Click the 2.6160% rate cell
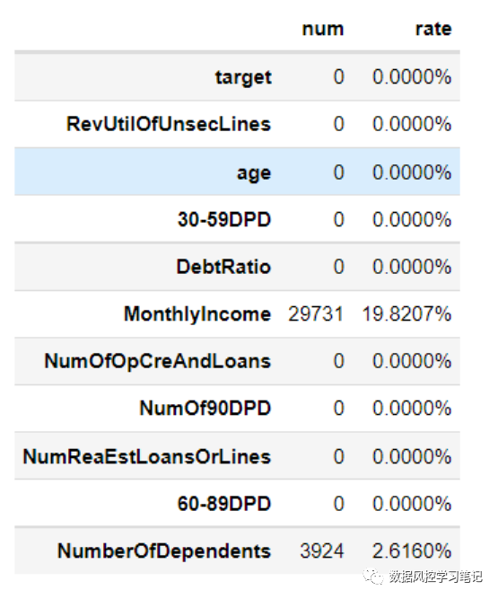The height and width of the screenshot is (599, 498). tap(412, 551)
